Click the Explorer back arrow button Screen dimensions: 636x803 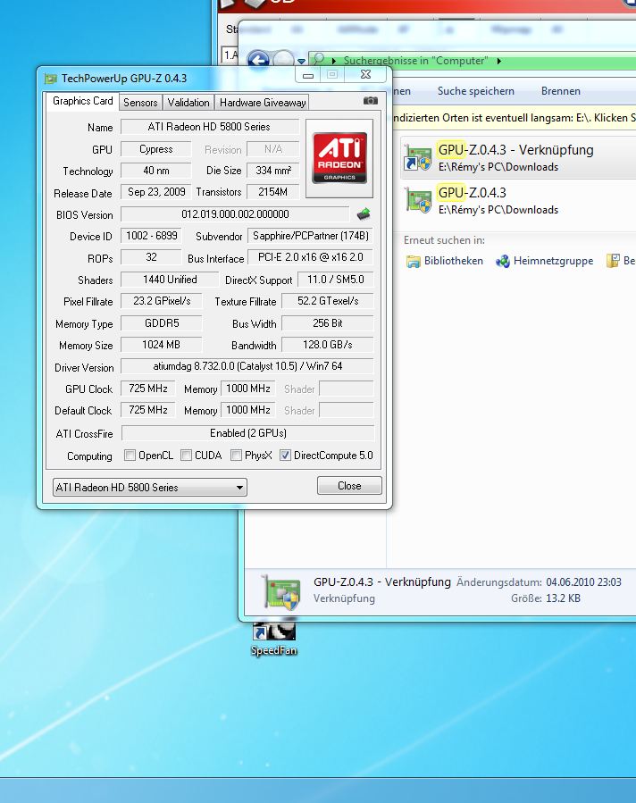click(x=259, y=61)
